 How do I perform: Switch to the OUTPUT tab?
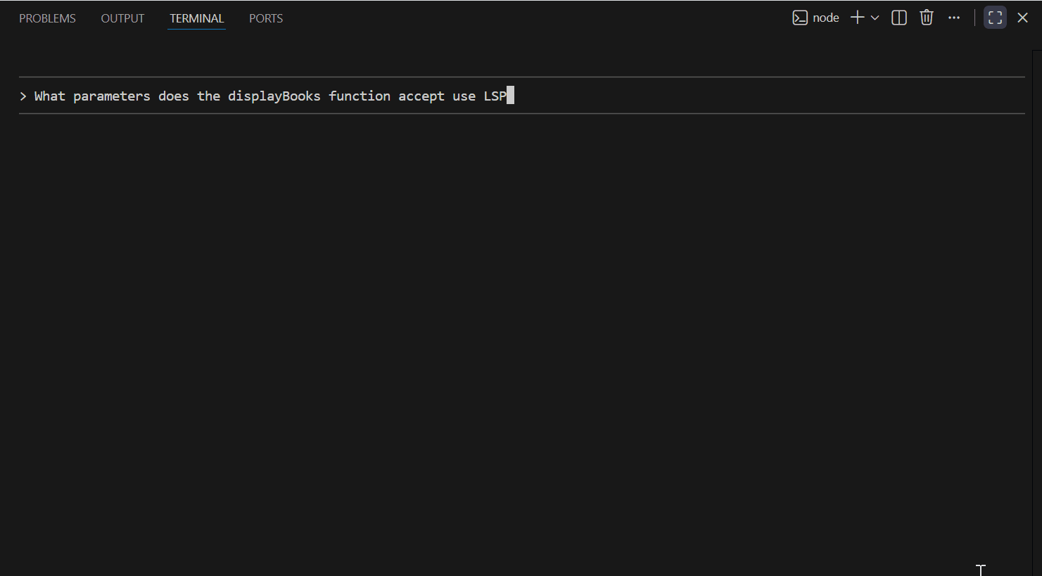click(122, 18)
